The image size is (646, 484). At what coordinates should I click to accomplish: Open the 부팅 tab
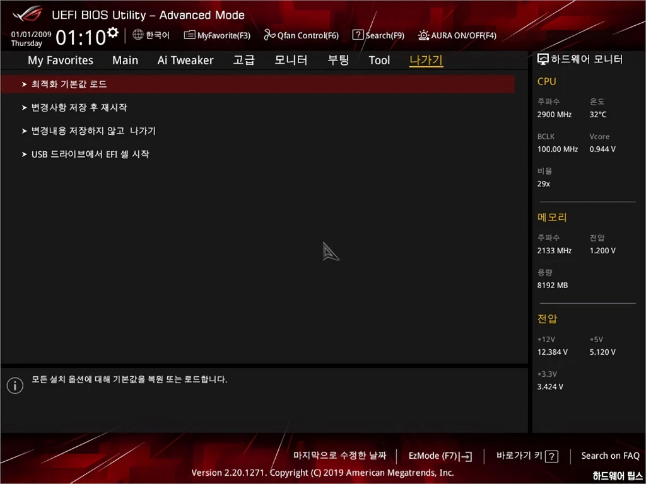click(x=338, y=60)
